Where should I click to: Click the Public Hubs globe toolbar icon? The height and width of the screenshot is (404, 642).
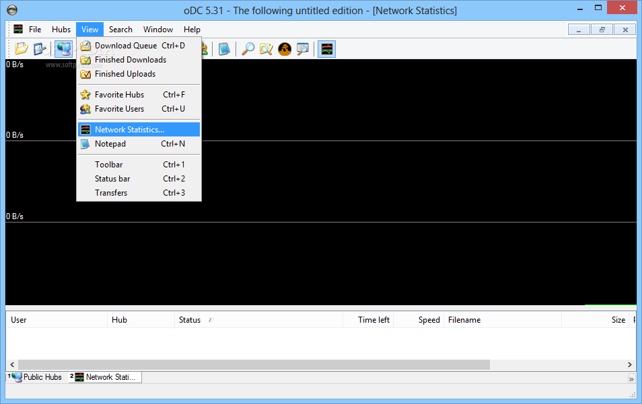[x=63, y=48]
